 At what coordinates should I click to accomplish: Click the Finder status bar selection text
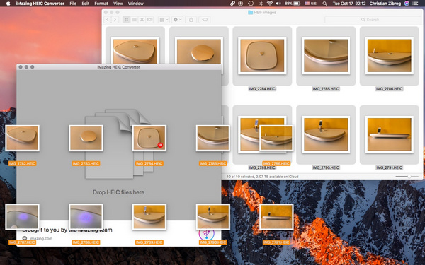pos(262,177)
